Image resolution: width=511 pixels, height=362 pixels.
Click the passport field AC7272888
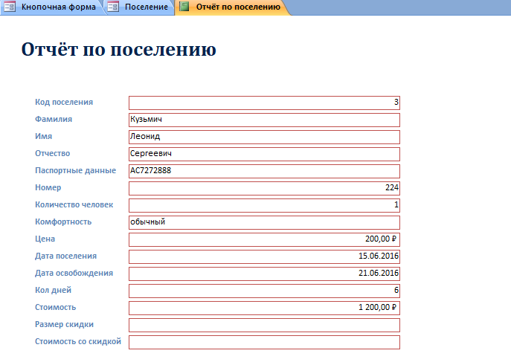[x=264, y=171]
